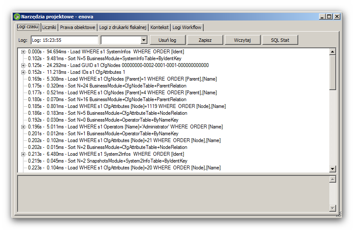
Task: Select row 0.213s 6.480ms Load System2Infos
Action: tap(106, 154)
